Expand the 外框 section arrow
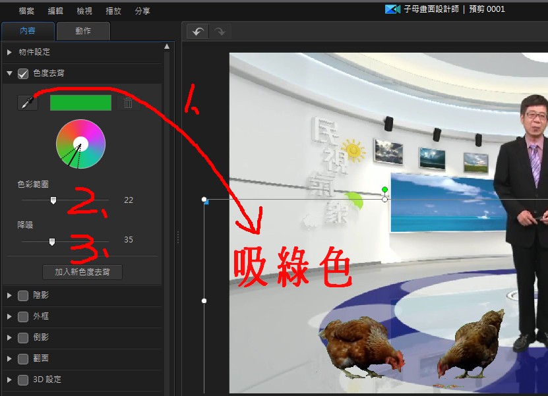Viewport: 548px width, 396px height. [x=9, y=317]
